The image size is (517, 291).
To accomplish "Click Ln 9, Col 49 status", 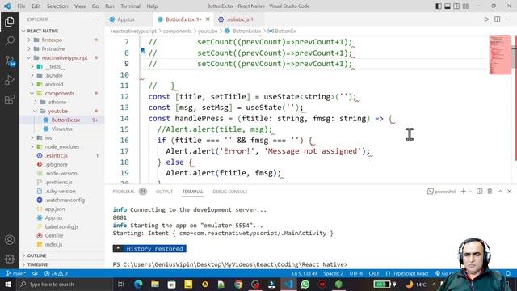I will tap(305, 273).
